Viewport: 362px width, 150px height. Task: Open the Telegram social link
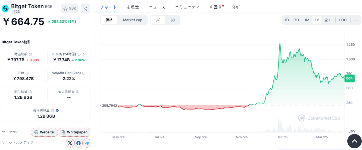tap(87, 143)
